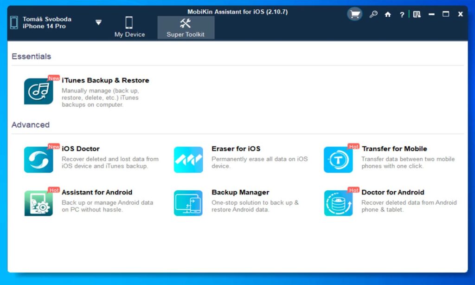Launch the Transfer for Mobile icon

[x=338, y=160]
